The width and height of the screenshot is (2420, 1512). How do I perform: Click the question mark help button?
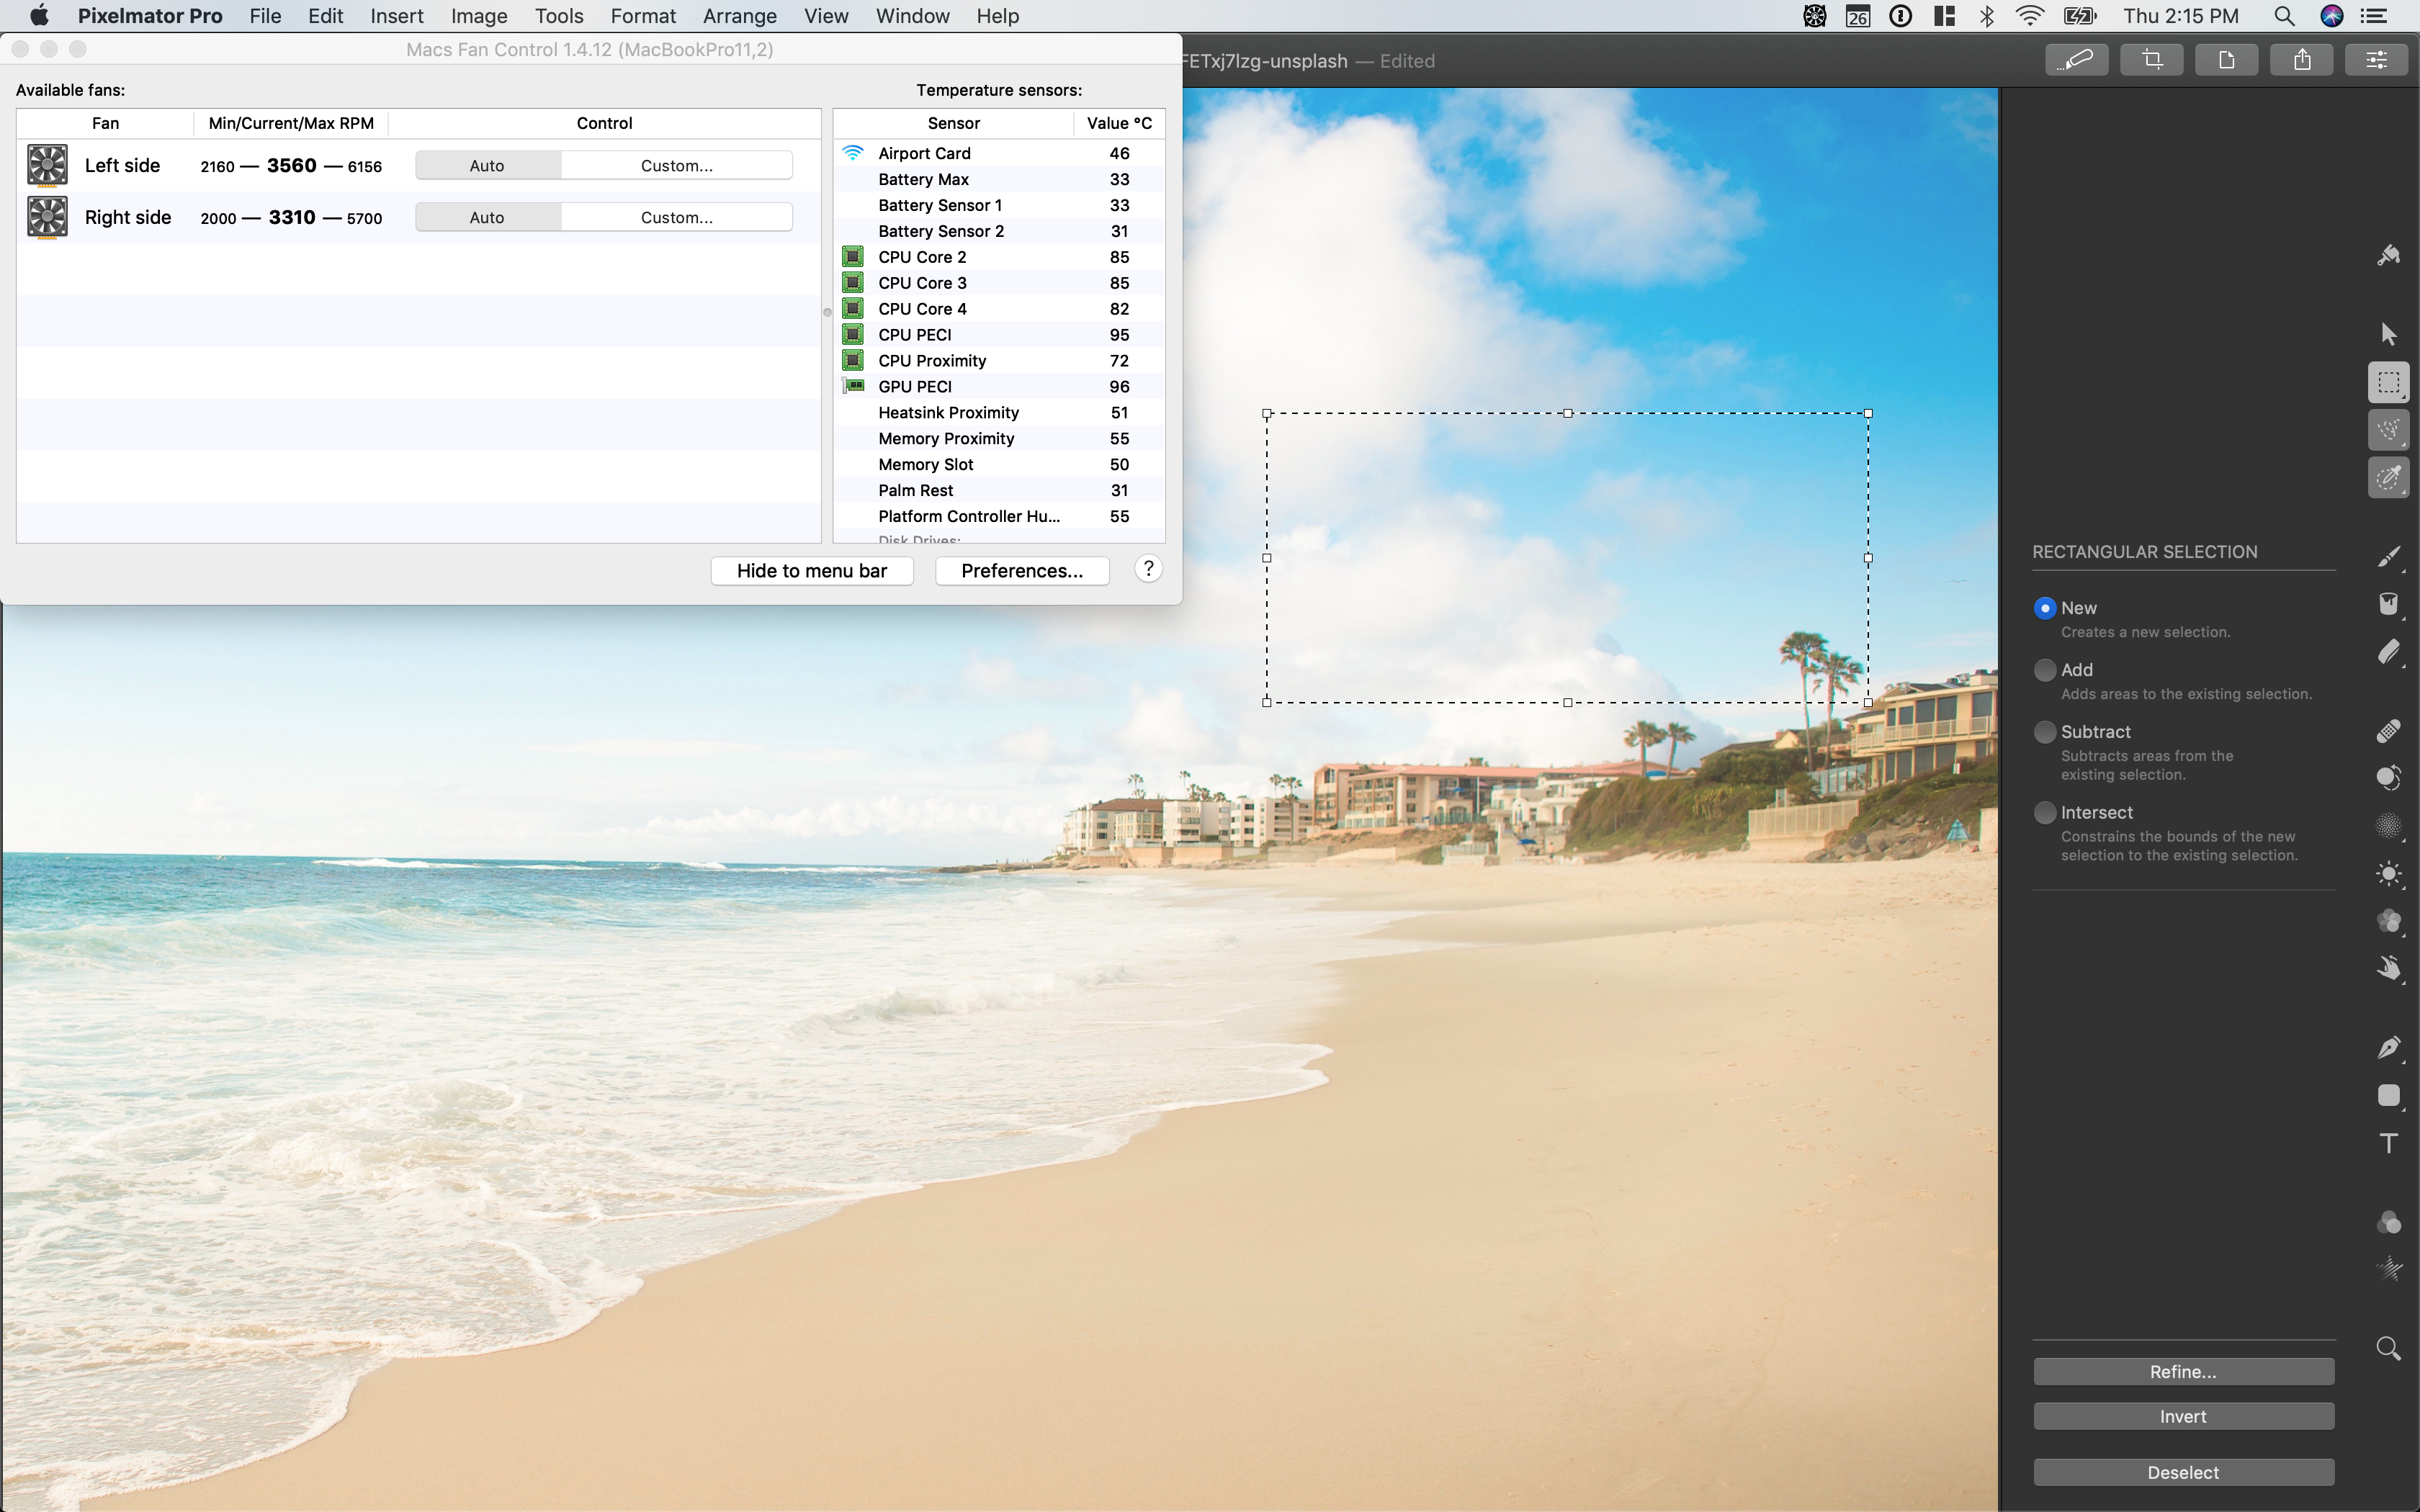point(1148,569)
